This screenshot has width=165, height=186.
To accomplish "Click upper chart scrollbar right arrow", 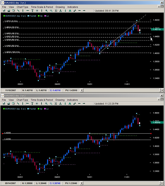I will point(162,90).
